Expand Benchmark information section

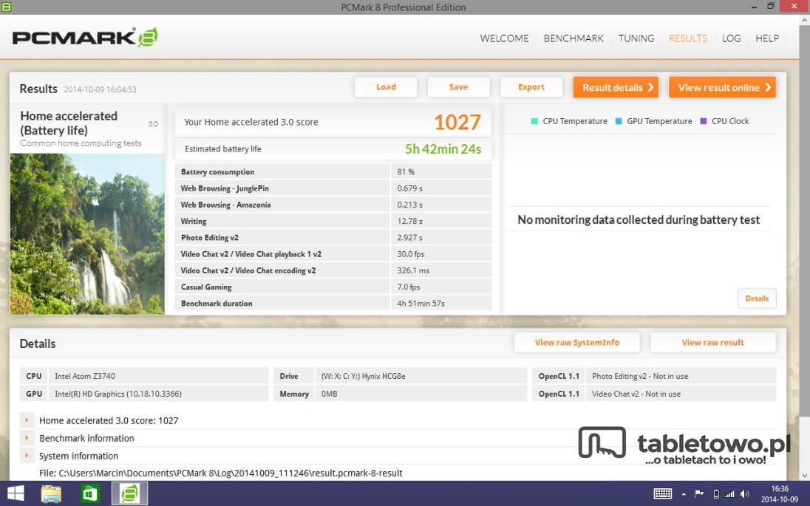click(x=27, y=438)
